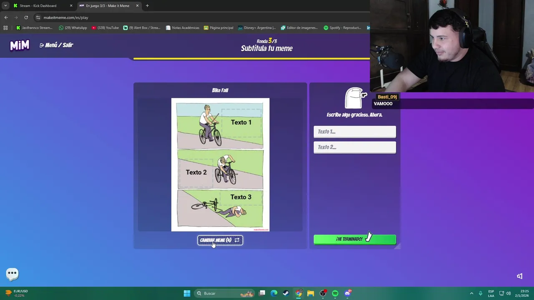Click the MiM logo

click(20, 45)
